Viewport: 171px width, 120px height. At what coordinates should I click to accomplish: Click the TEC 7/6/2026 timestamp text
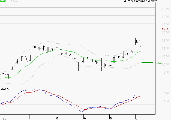[140, 1]
